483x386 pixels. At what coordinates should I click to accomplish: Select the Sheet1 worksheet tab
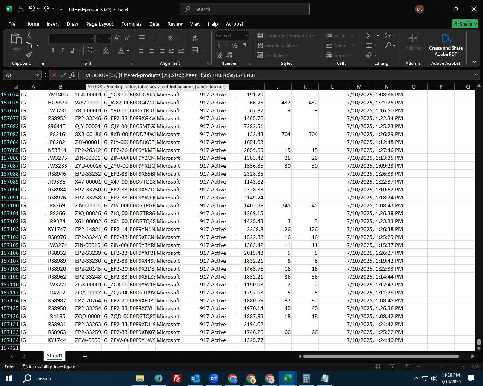pos(54,356)
